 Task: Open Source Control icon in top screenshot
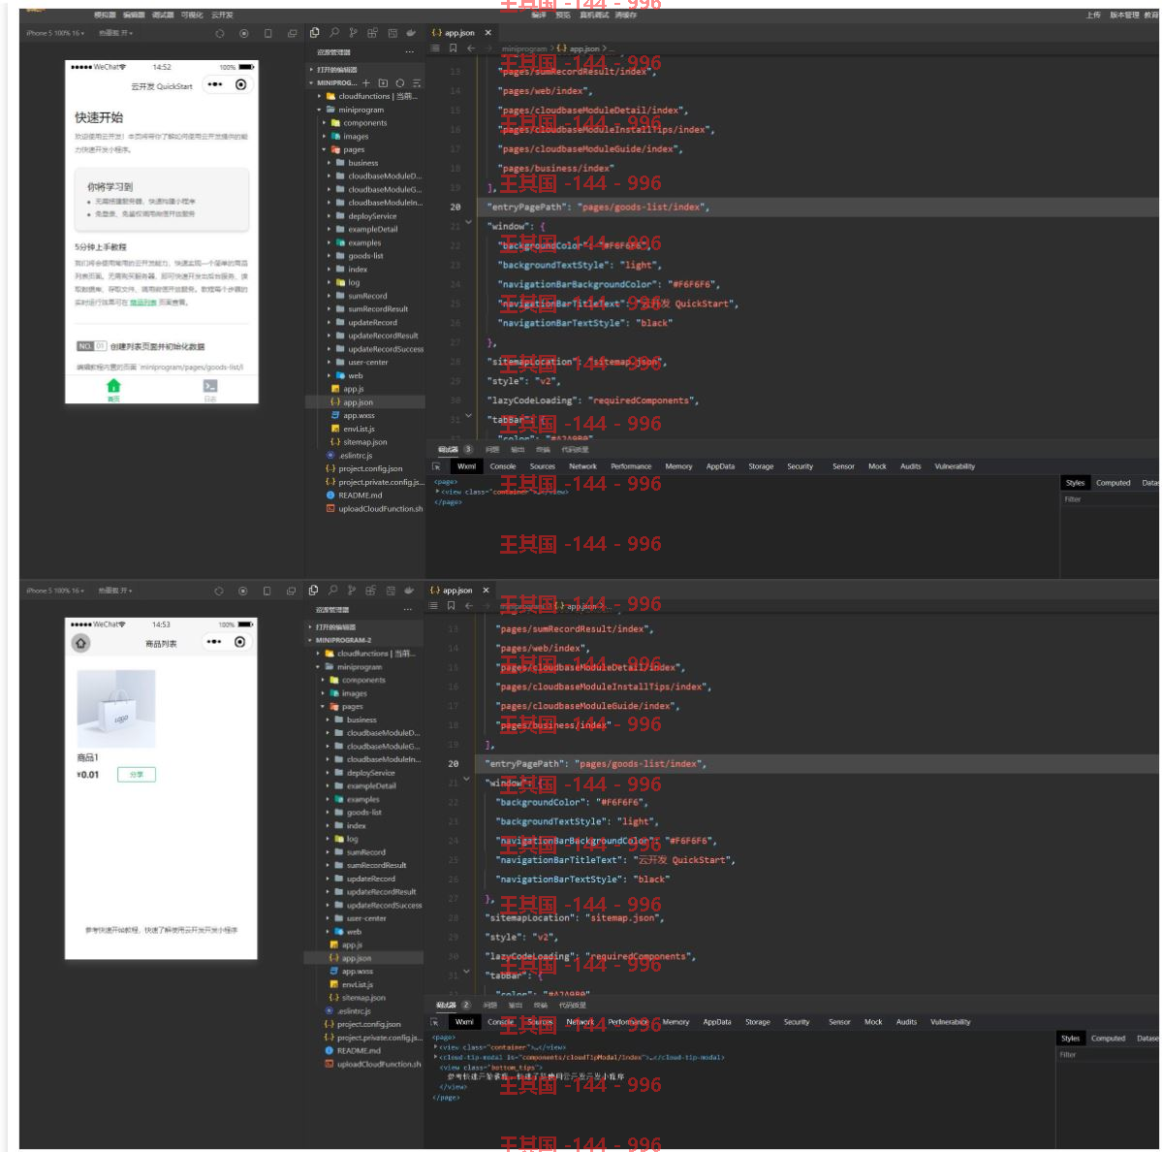point(354,33)
